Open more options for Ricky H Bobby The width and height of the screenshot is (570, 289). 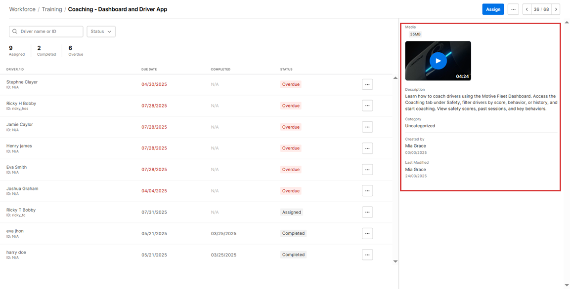[x=367, y=106]
